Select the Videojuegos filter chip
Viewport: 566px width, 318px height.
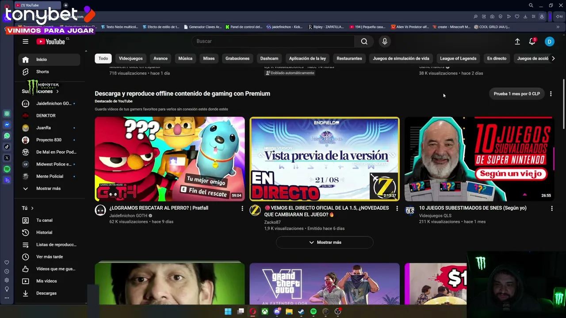click(130, 58)
